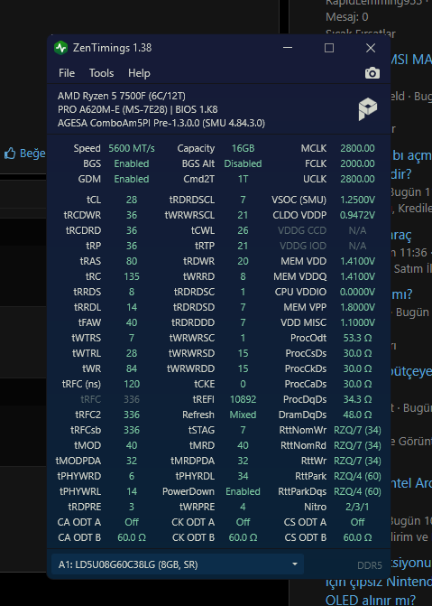This screenshot has width=432, height=606.
Task: Click the tRFC2 label
Action: click(88, 415)
